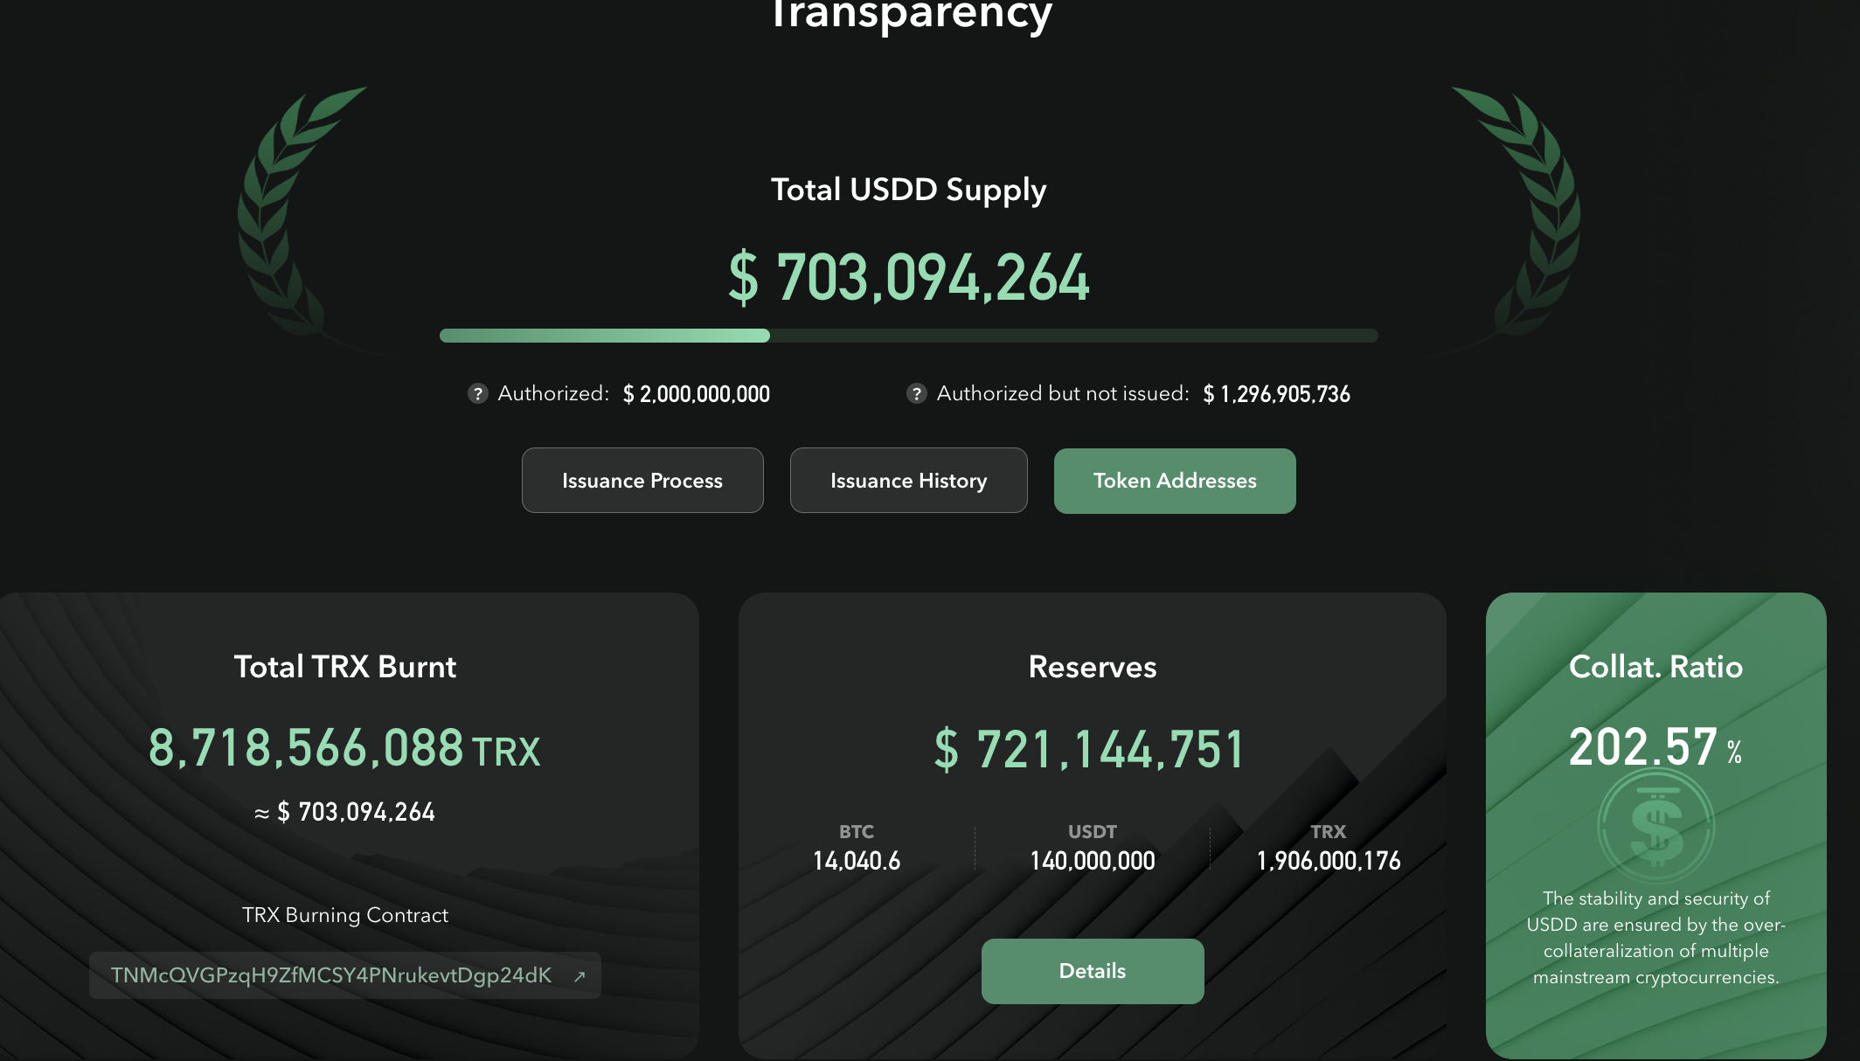Open Reserves Details
Viewport: 1860px width, 1061px height.
(1093, 971)
